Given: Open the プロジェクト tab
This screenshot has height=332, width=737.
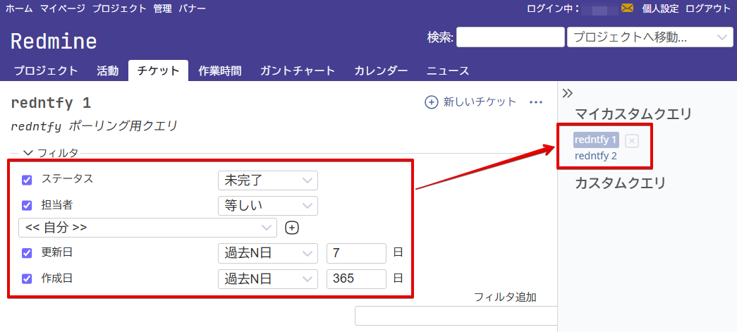Looking at the screenshot, I should coord(46,71).
